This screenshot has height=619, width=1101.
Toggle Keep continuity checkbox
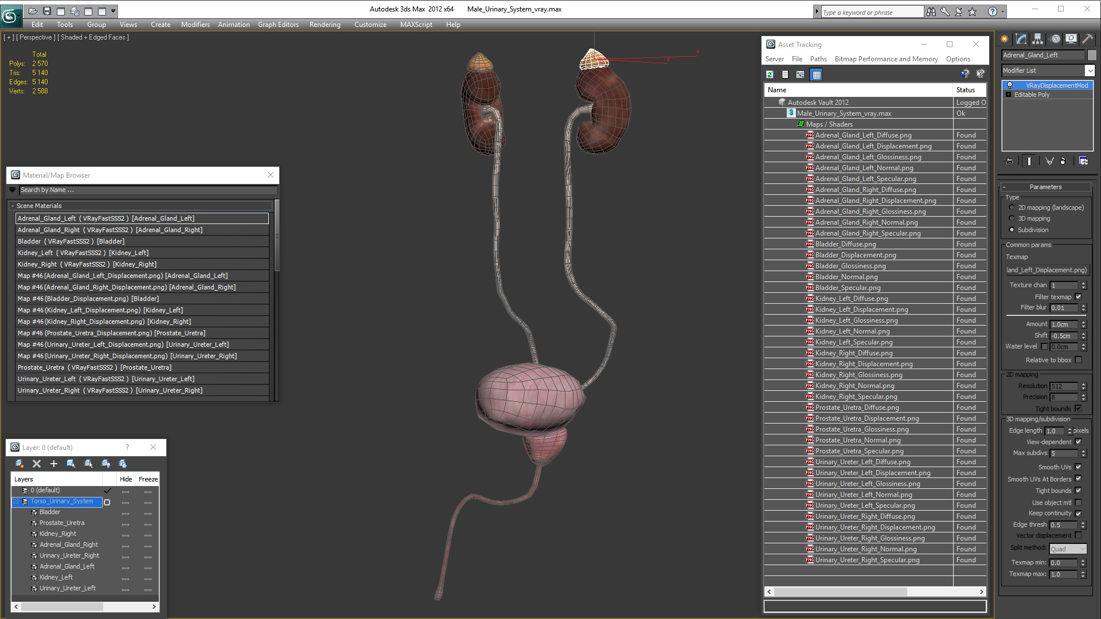click(1079, 514)
